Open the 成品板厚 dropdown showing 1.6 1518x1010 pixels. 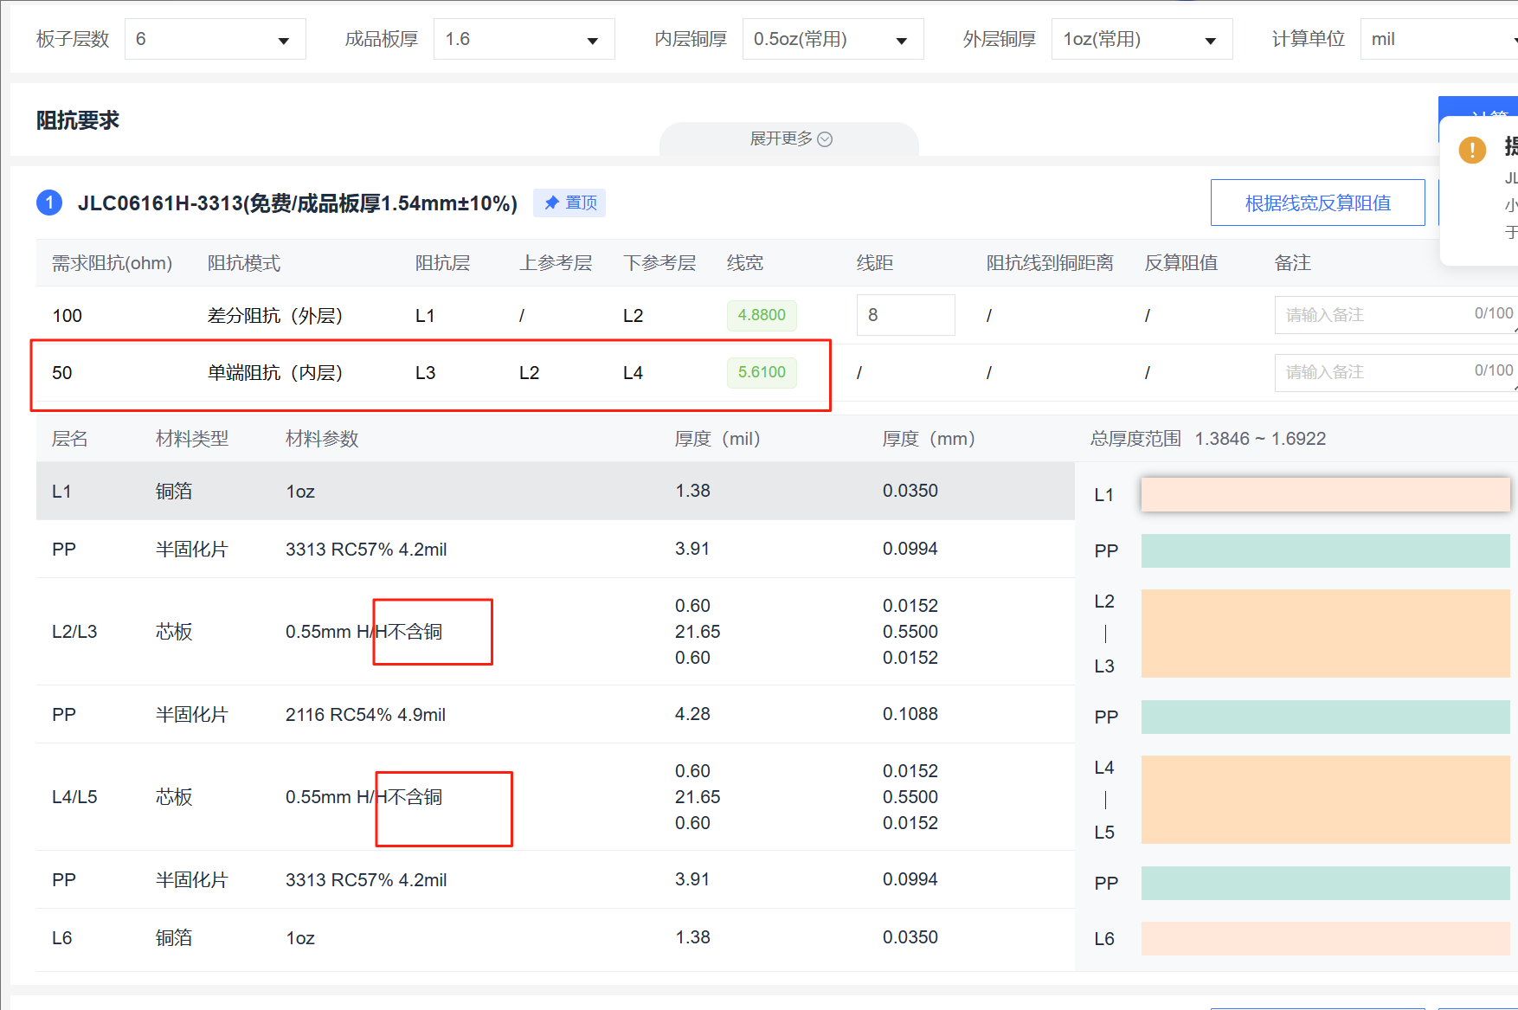[x=524, y=40]
